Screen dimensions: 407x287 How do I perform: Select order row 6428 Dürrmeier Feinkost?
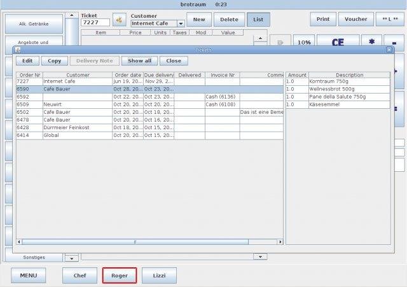coord(150,127)
